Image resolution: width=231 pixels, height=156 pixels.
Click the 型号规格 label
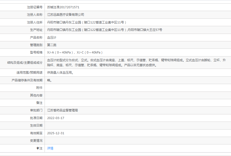36,52
